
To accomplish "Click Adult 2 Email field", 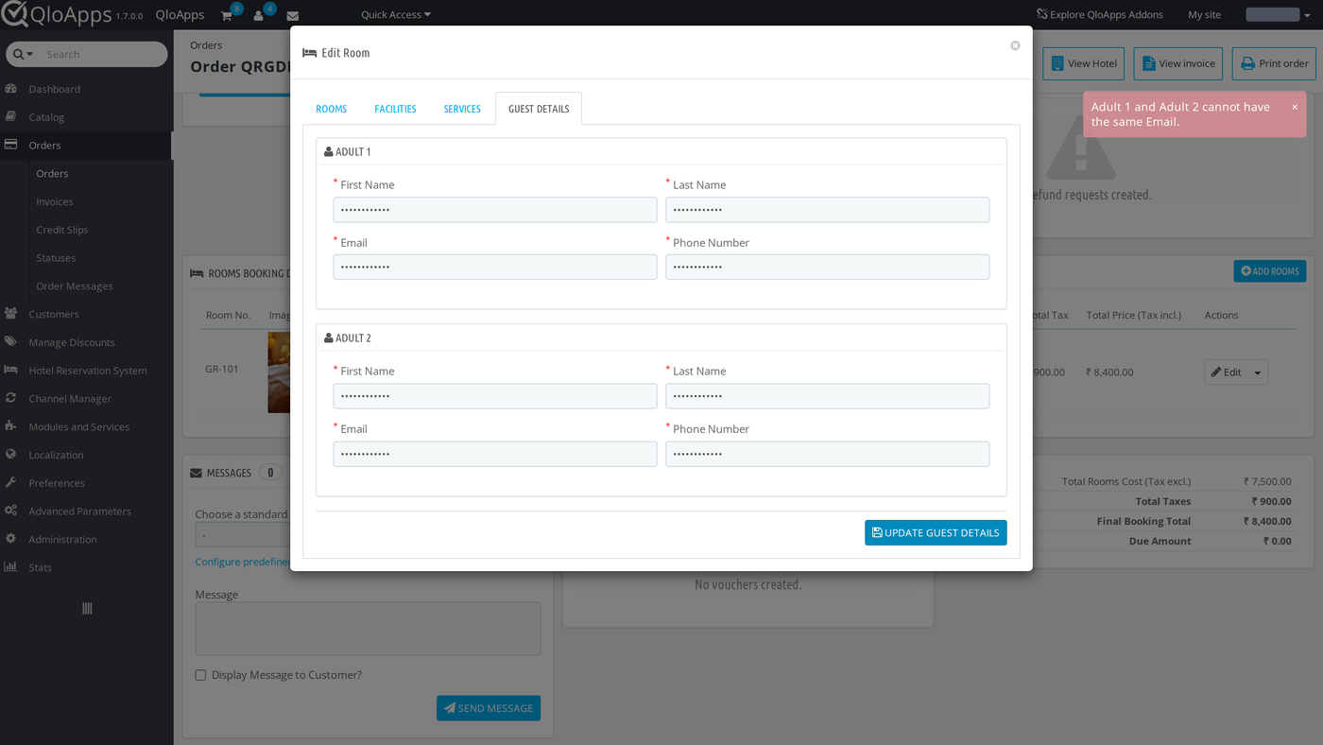I will click(x=495, y=454).
